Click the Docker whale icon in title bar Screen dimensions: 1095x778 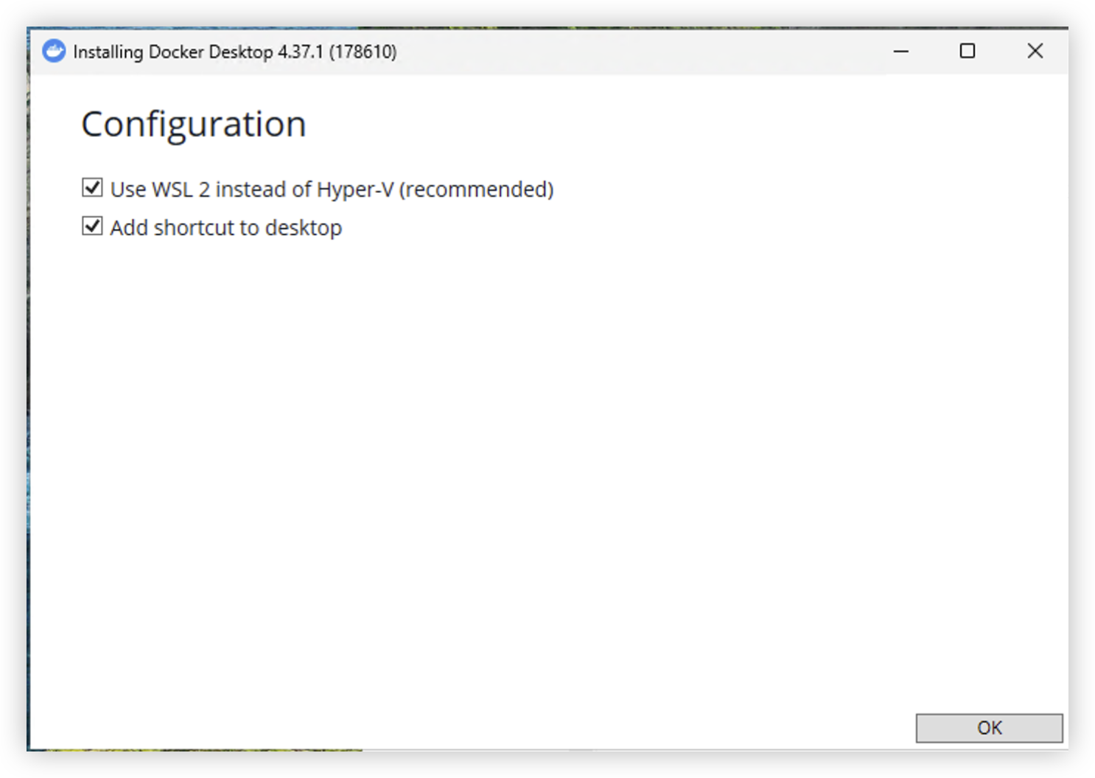coord(54,51)
